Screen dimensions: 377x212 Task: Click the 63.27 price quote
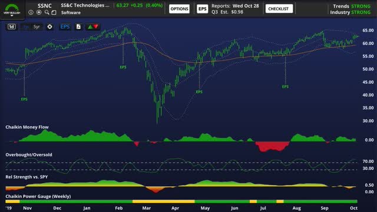coord(123,5)
